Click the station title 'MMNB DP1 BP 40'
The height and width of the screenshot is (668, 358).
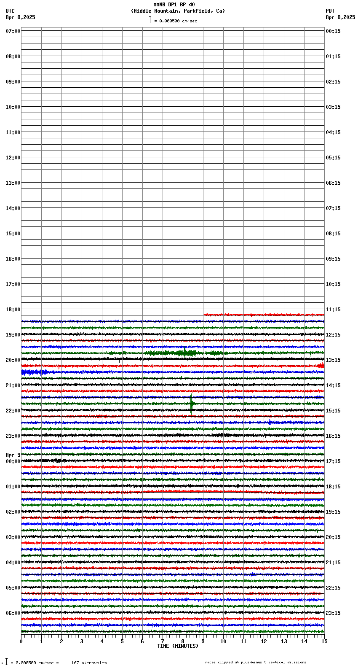174,5
